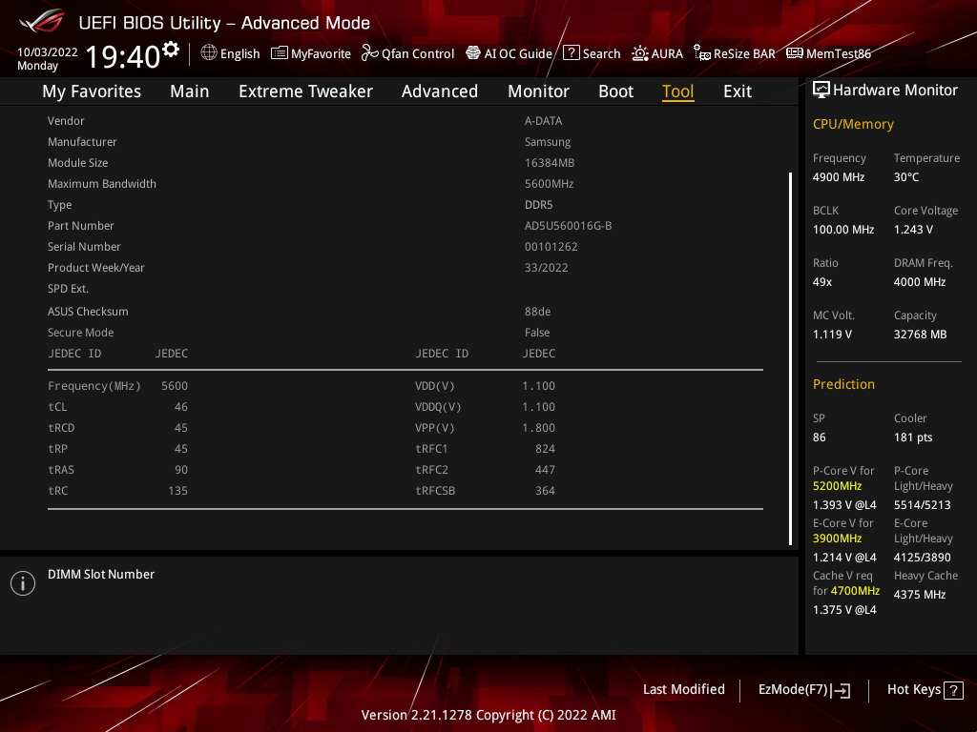
Task: Open the Monitor tab
Action: coord(538,91)
